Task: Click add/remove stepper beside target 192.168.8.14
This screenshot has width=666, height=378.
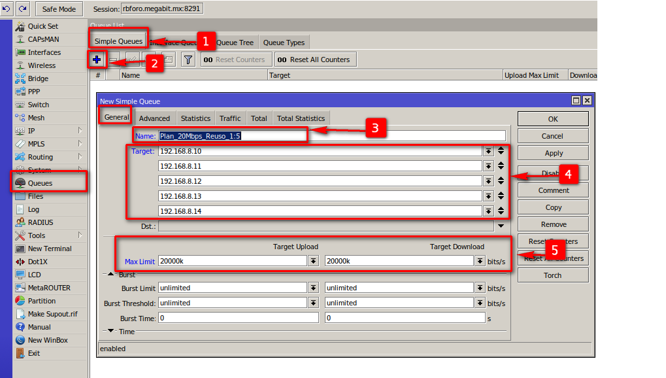Action: tap(501, 211)
